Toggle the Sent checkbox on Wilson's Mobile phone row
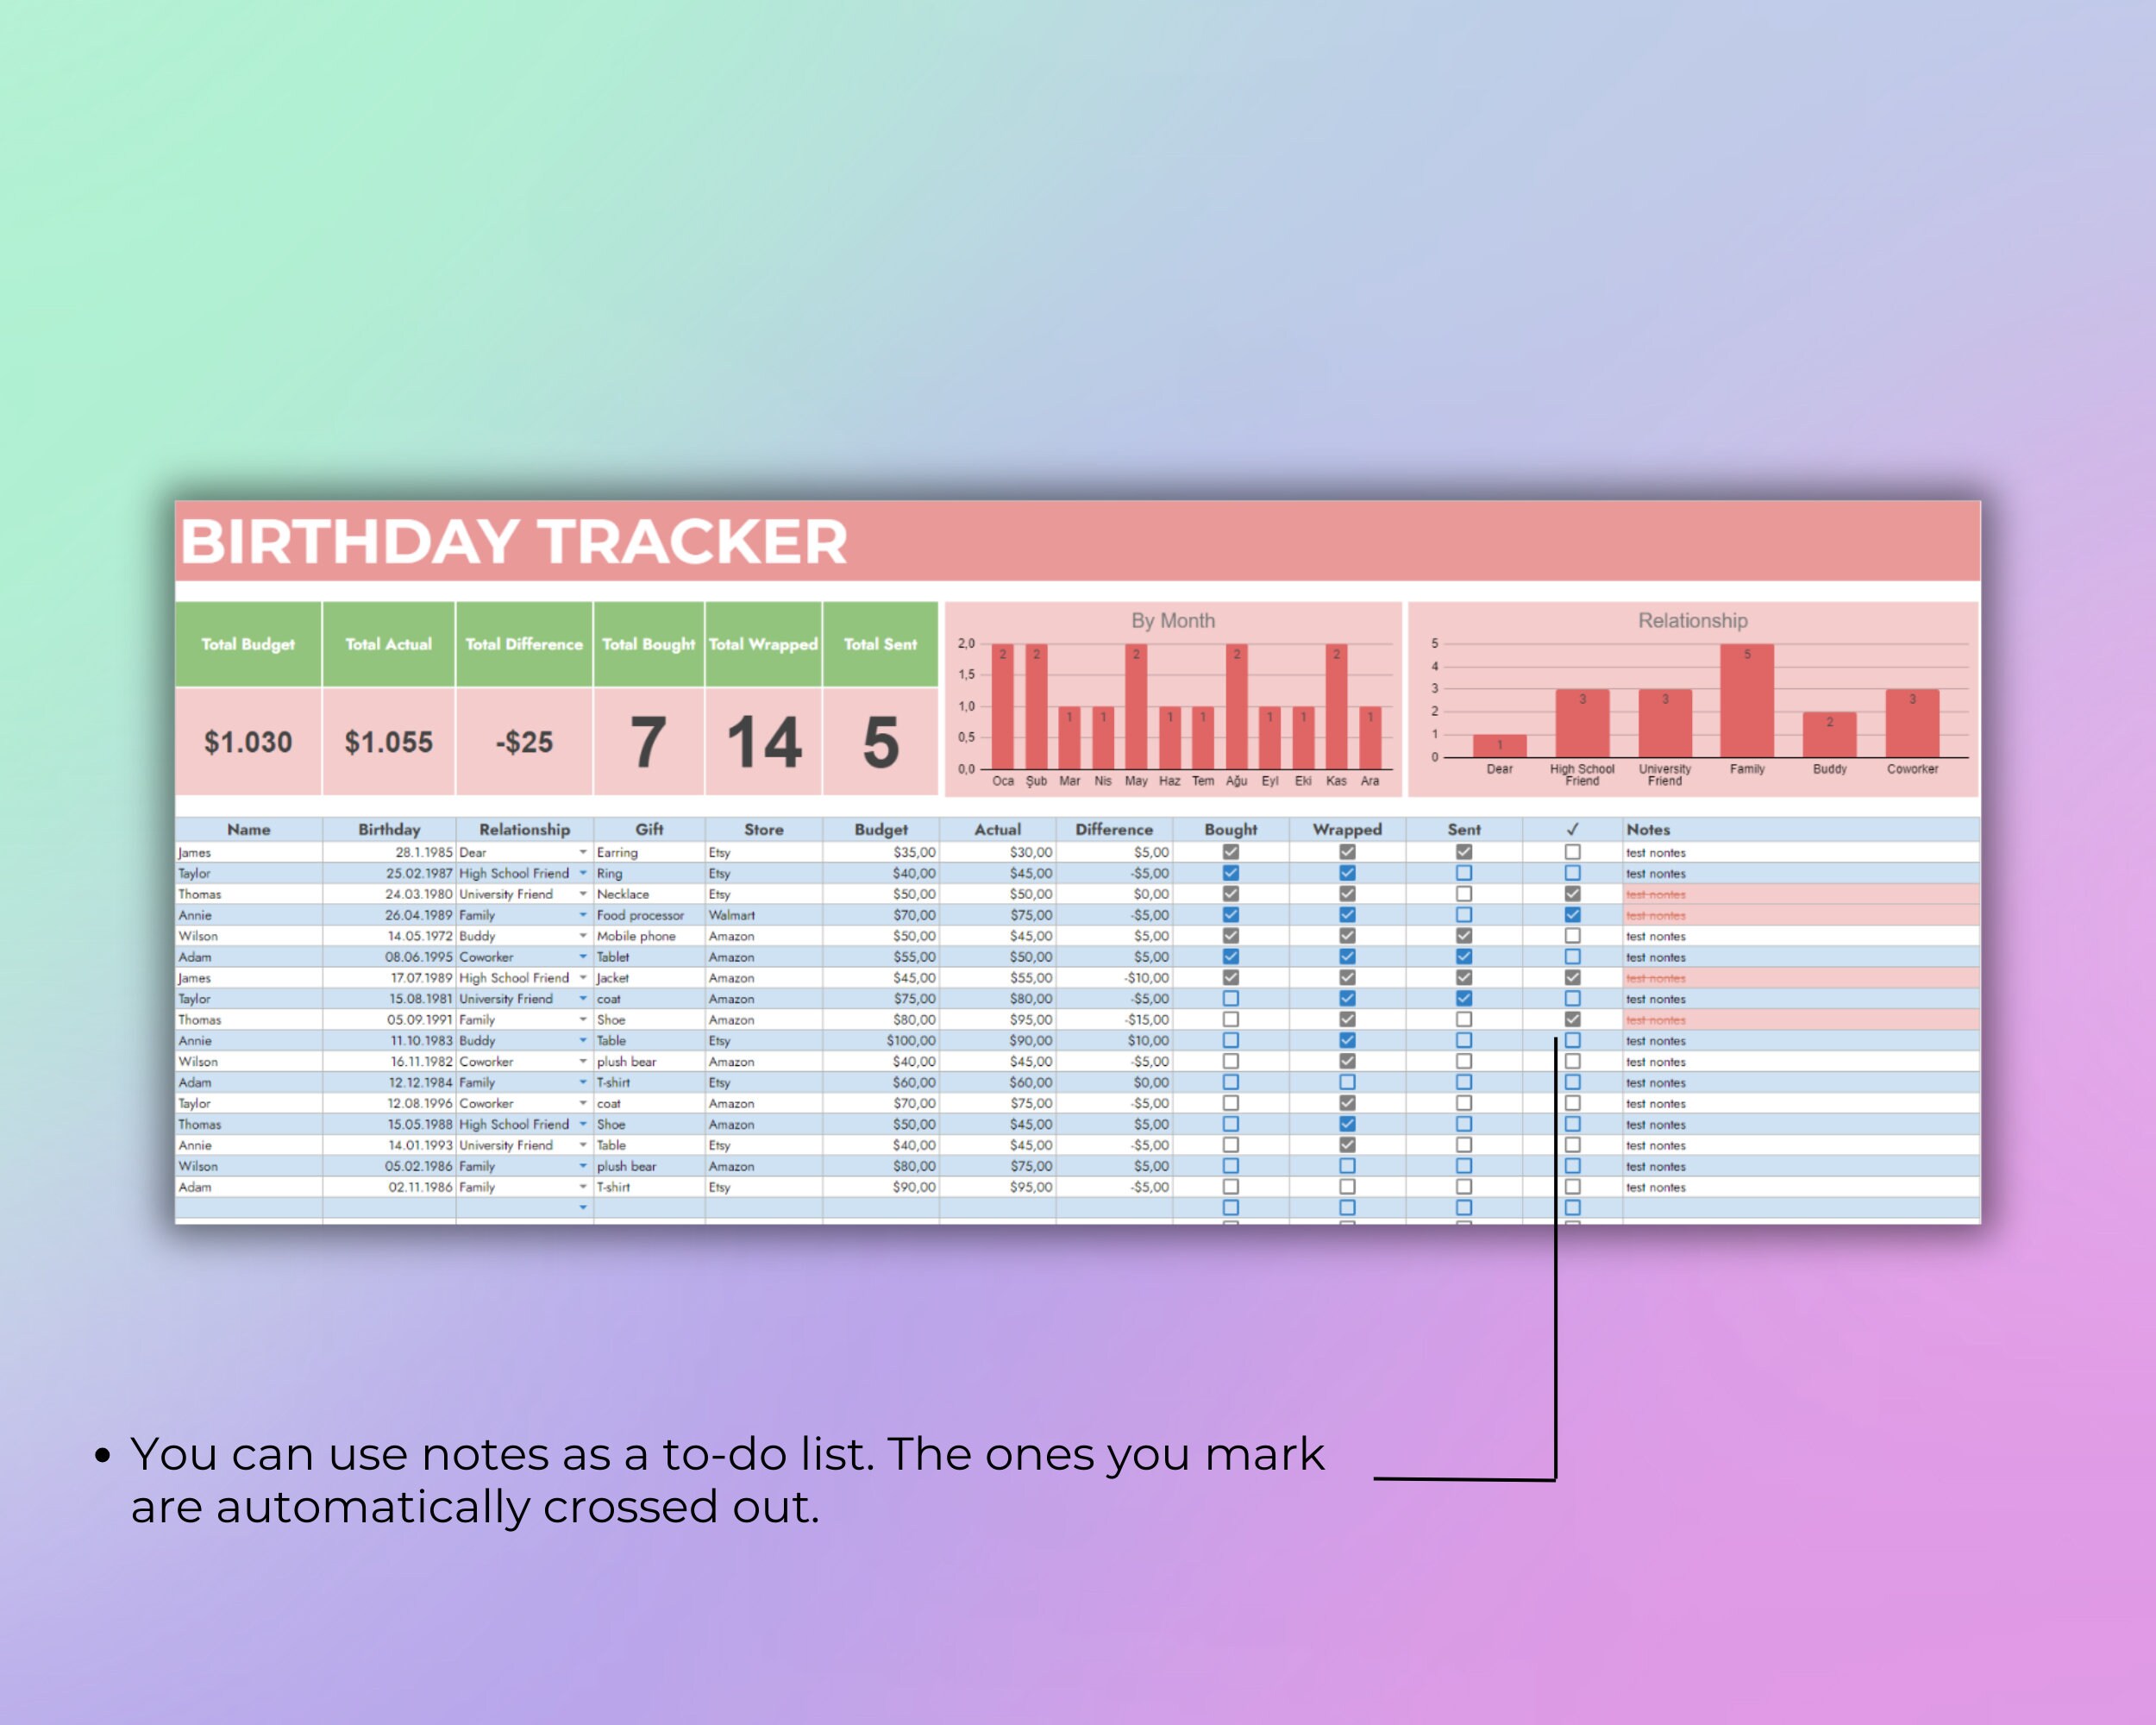 click(x=1464, y=936)
